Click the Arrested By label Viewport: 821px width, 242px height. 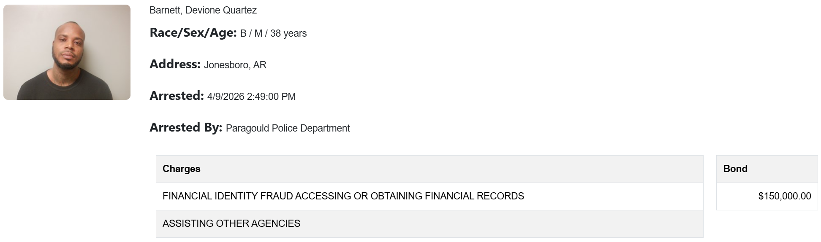pos(186,128)
